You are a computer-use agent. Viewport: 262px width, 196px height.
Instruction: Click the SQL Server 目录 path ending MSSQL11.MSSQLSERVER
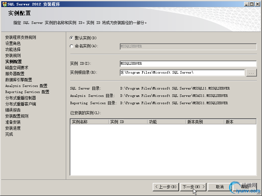tap(175, 88)
